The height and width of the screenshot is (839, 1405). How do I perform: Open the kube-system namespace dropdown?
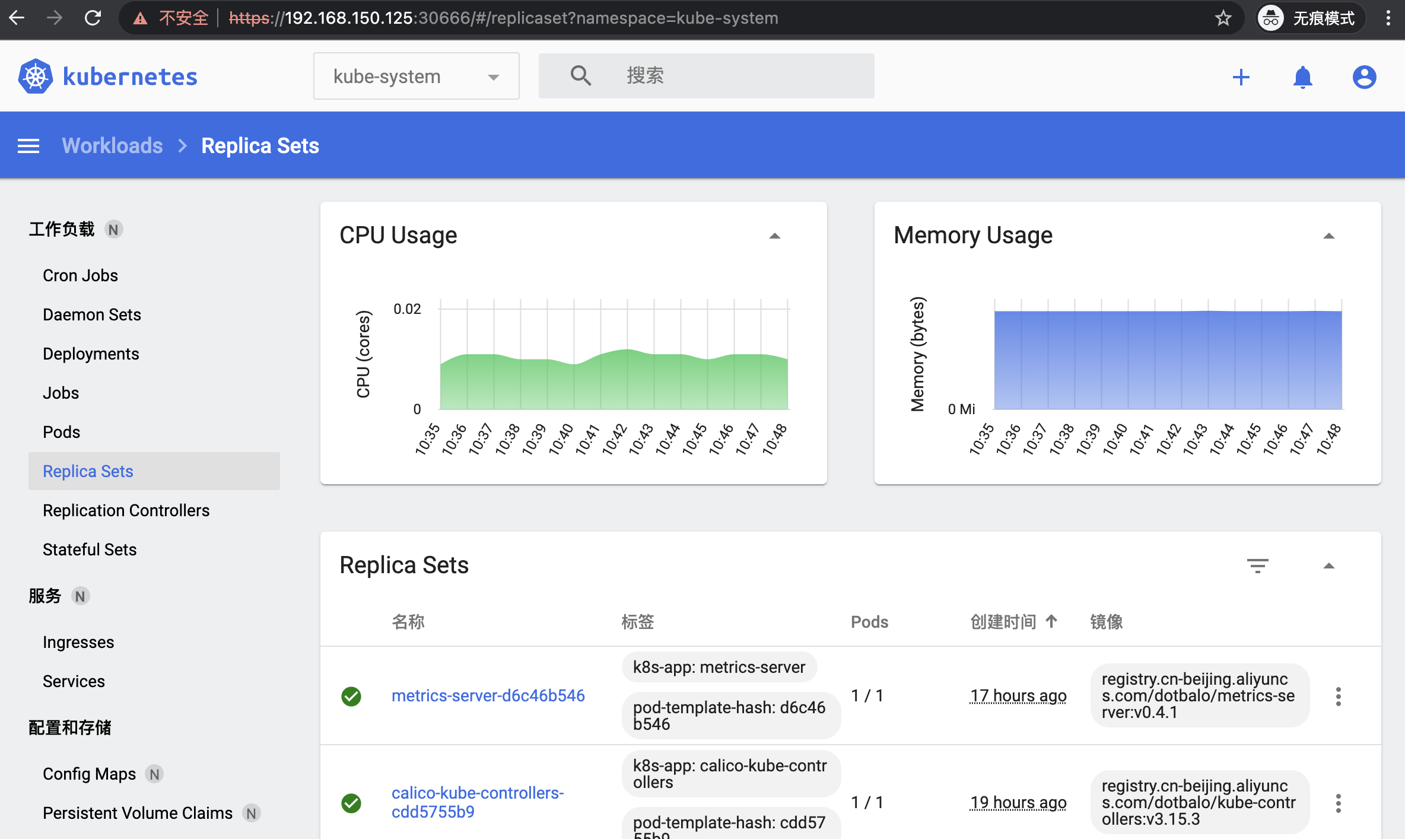pos(416,76)
